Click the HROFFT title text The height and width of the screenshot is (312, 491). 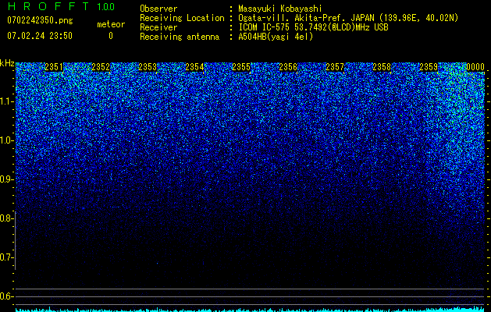coord(48,6)
